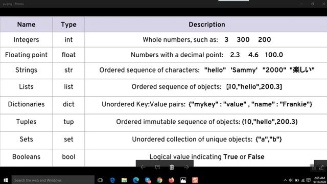Click the Search the web and Windows box

[x=53, y=180]
